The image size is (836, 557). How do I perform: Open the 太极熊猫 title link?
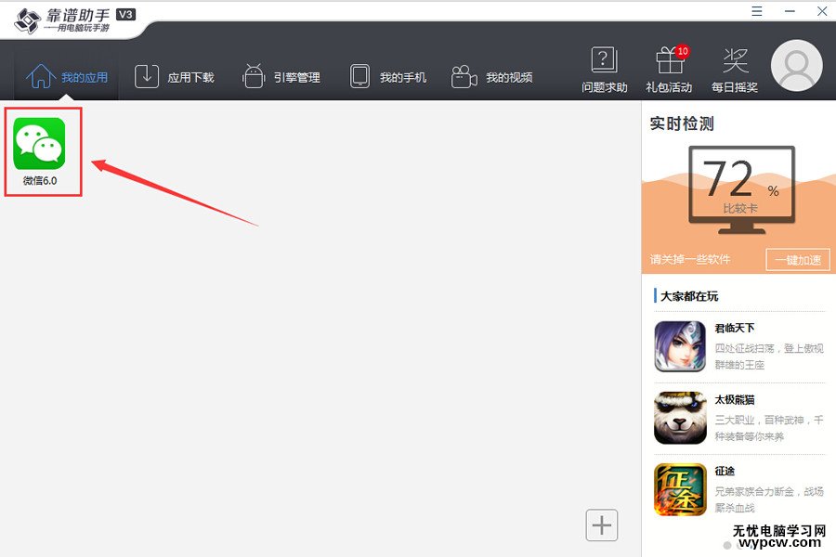[734, 400]
